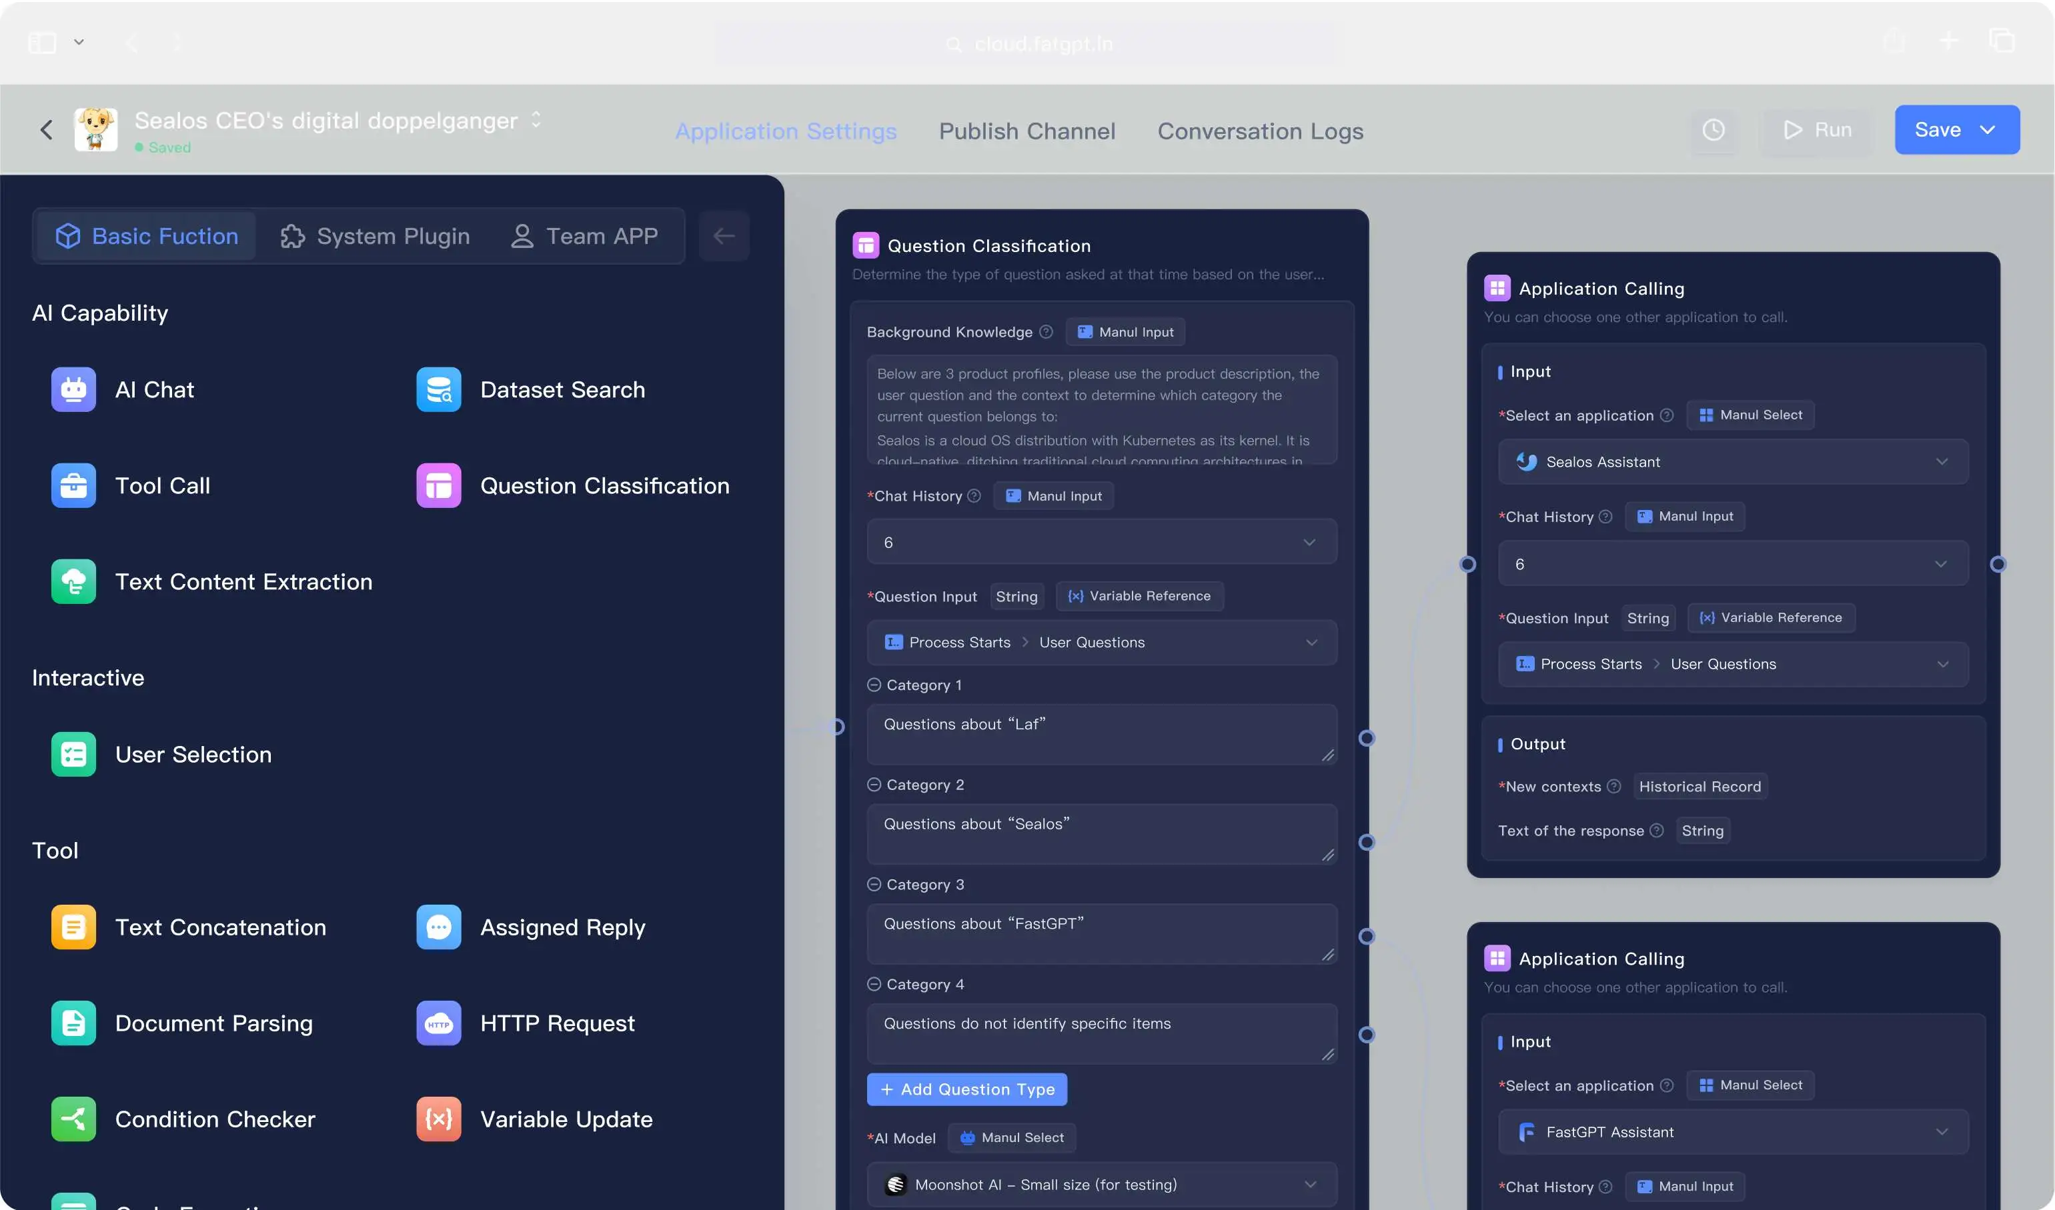Screen dimensions: 2055x1210
Task: Open Process Starts dropdown in Question Classification
Action: [x=1101, y=643]
